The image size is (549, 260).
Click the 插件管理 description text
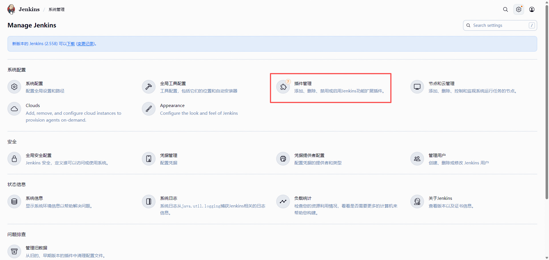point(340,91)
